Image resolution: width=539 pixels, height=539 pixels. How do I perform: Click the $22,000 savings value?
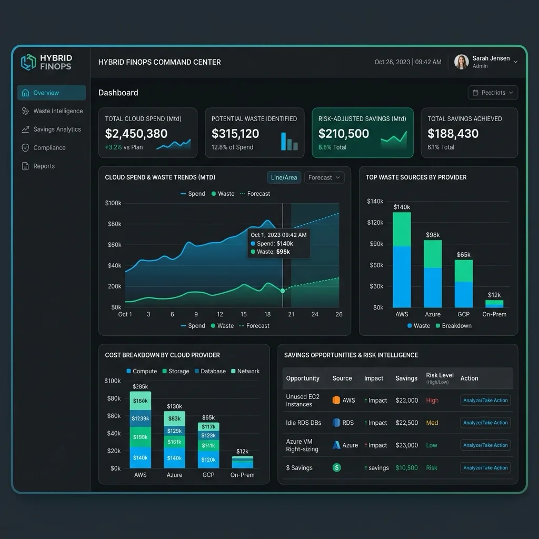pos(407,401)
